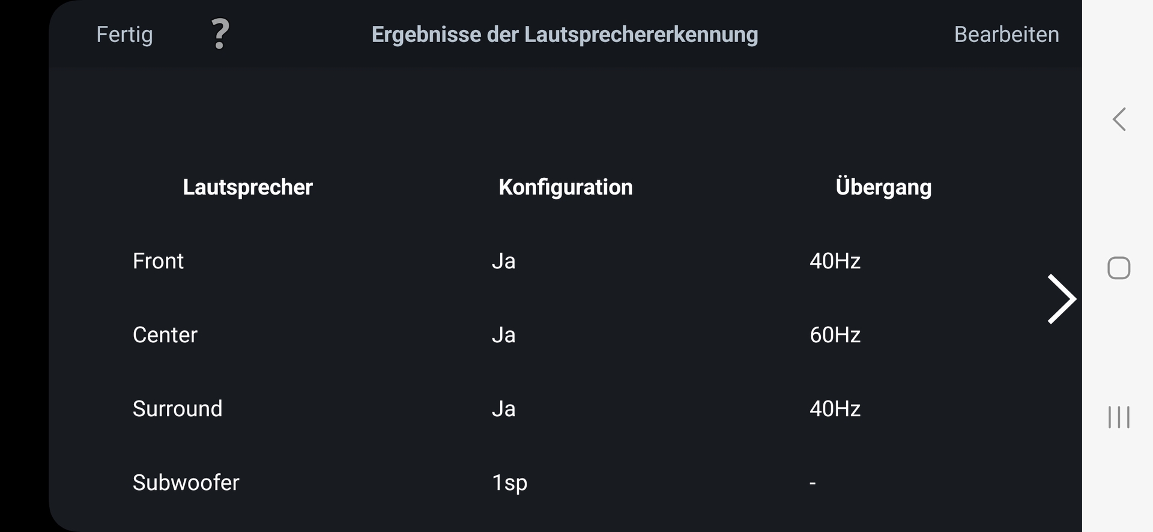Tap Bearbeiten to edit results
The height and width of the screenshot is (532, 1153).
click(1006, 35)
